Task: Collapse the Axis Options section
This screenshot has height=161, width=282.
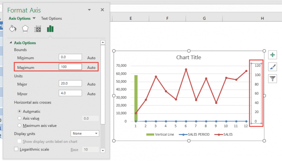Action: [x=11, y=43]
